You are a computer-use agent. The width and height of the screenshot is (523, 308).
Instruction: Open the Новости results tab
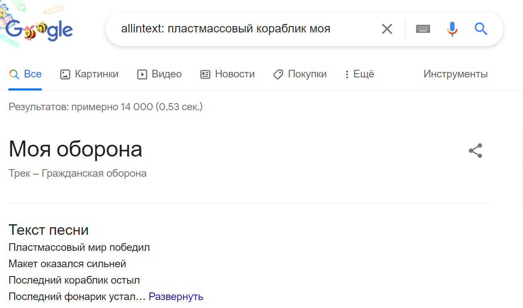point(228,74)
